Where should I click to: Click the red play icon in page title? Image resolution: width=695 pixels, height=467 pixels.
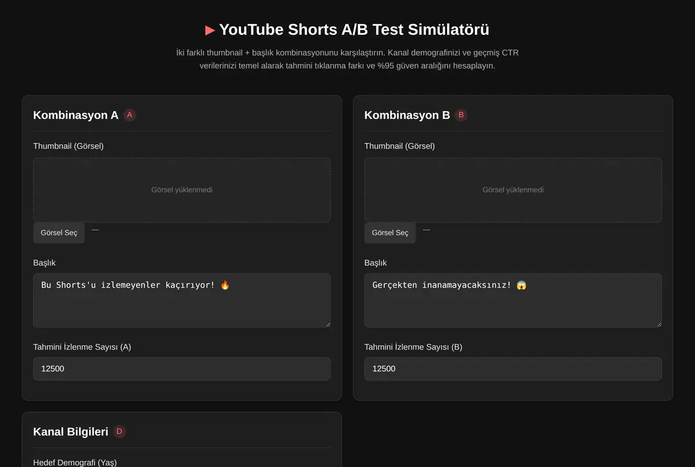tap(210, 30)
